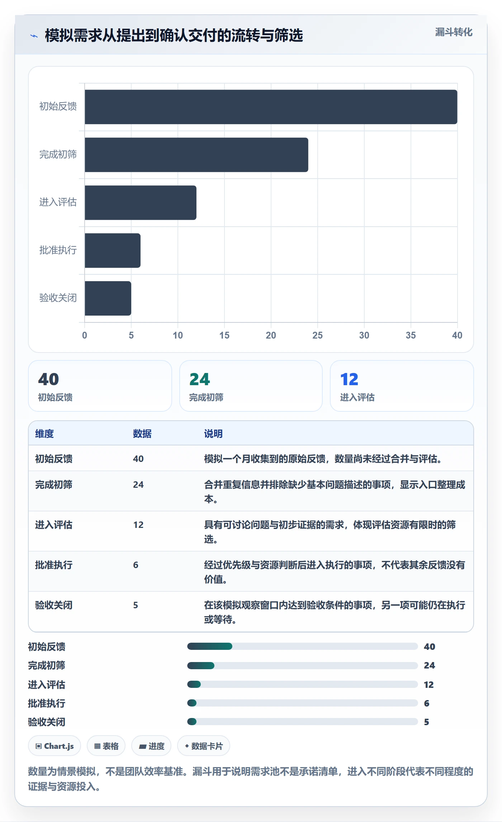
Task: Select the 24 完成初筛 data card
Action: coord(251,386)
